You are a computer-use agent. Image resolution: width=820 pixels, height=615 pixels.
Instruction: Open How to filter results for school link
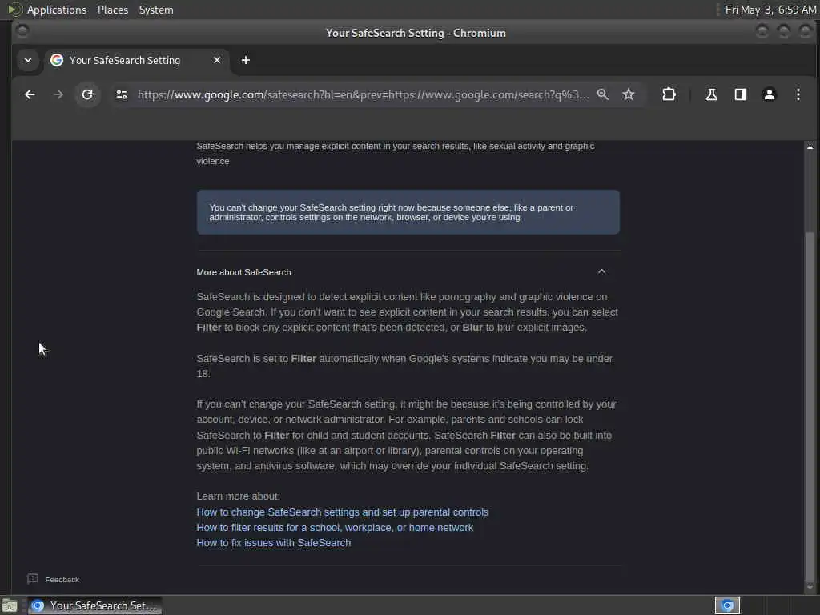pyautogui.click(x=335, y=527)
